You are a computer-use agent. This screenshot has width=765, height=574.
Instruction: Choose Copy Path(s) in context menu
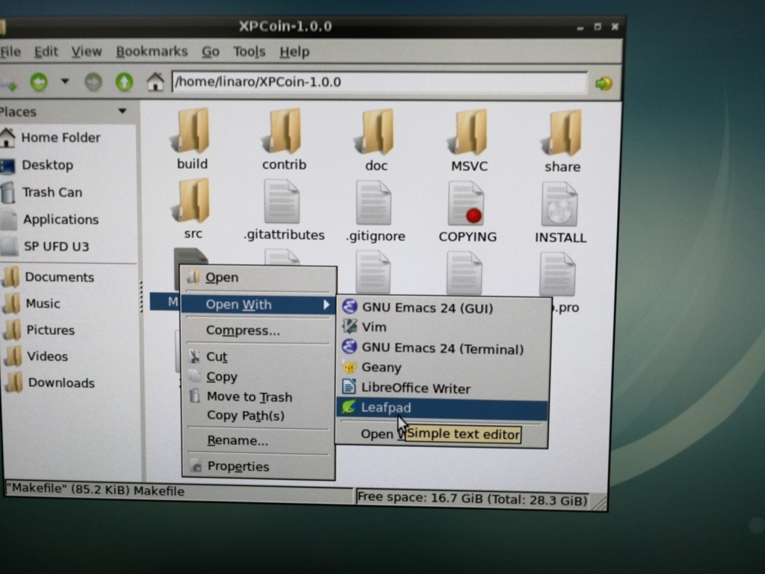(x=258, y=416)
